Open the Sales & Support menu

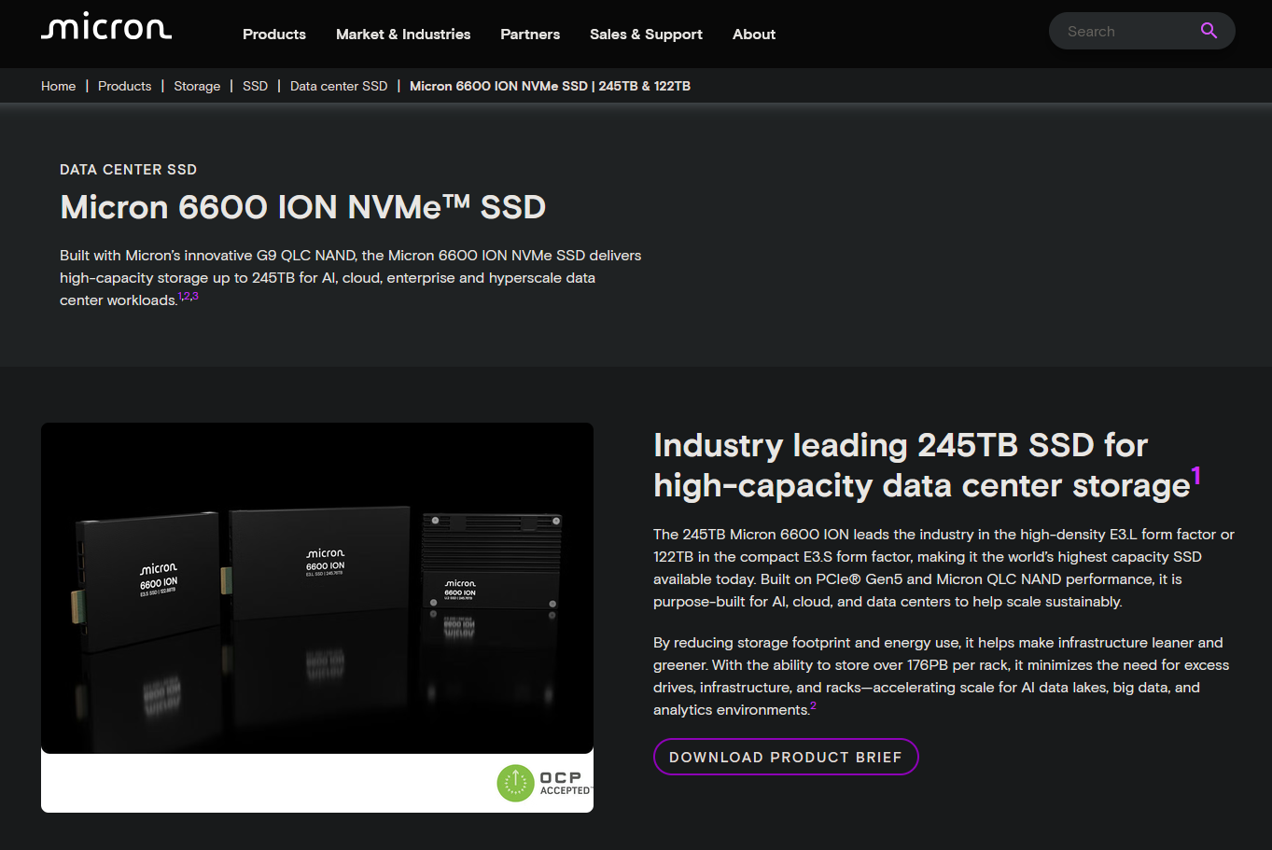(x=646, y=35)
